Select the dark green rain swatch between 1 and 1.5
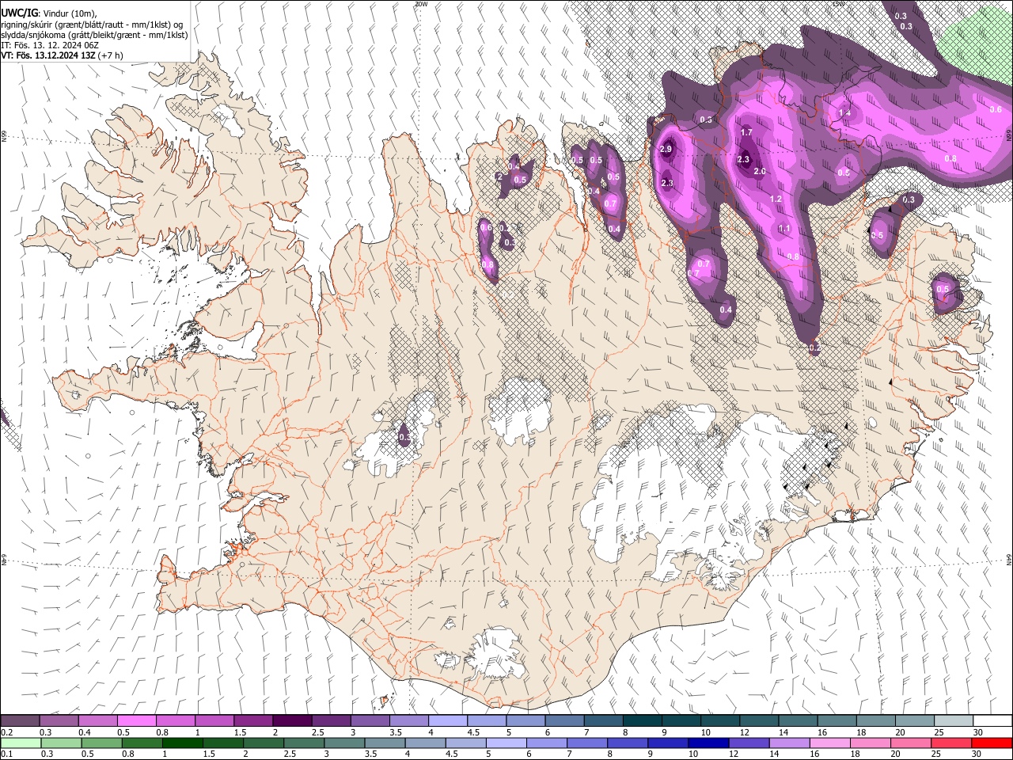Image resolution: width=1013 pixels, height=760 pixels. click(183, 743)
